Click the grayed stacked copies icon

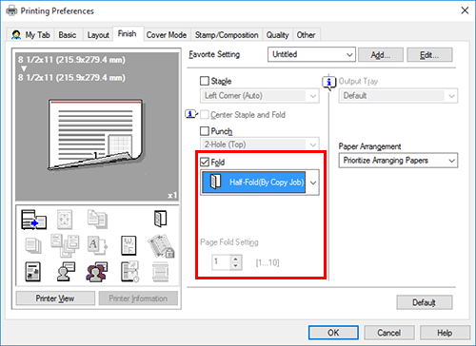[33, 245]
